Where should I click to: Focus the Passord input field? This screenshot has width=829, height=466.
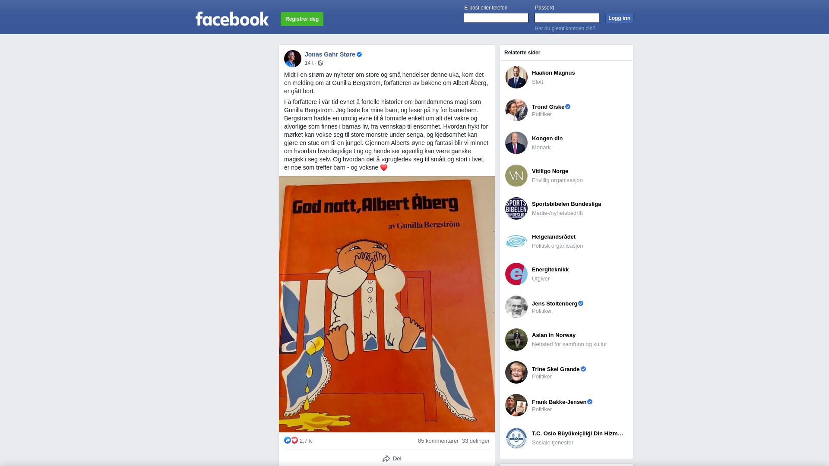[x=567, y=18]
